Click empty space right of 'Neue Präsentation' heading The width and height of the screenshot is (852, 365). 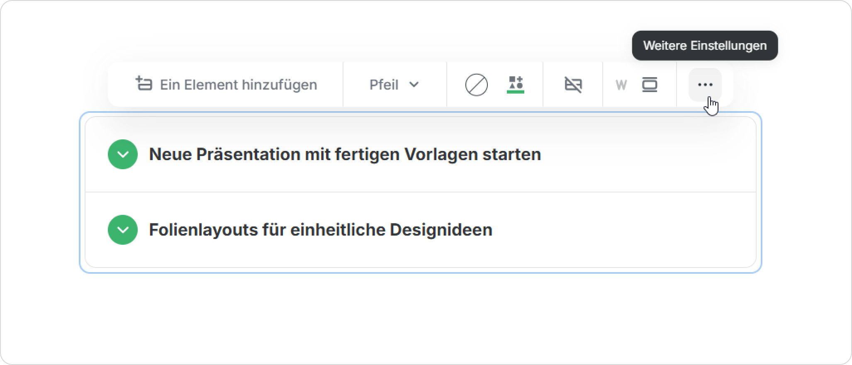point(647,154)
